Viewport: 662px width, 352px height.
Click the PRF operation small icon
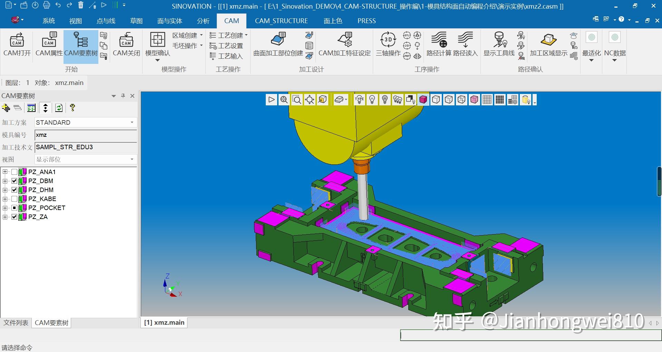tap(407, 56)
